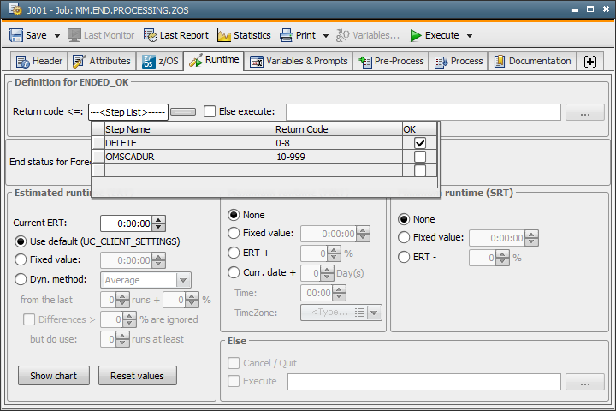Open Last Report from the toolbar
The width and height of the screenshot is (616, 411).
[x=175, y=35]
